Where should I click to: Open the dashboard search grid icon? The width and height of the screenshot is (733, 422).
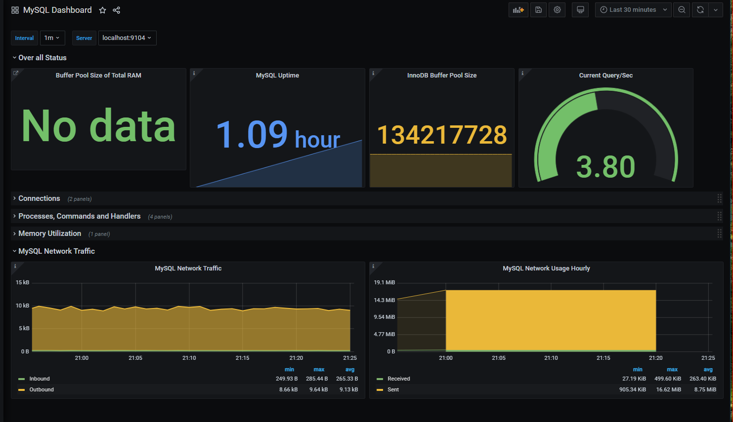point(15,10)
